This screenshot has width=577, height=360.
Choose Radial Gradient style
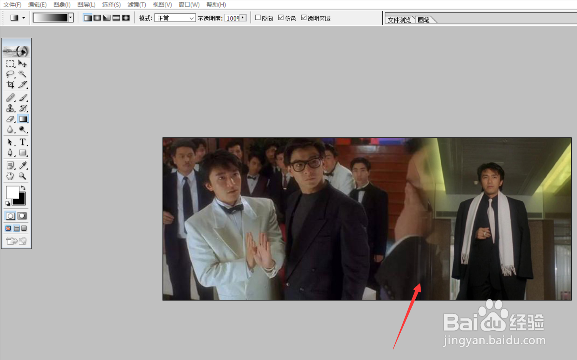[97, 18]
